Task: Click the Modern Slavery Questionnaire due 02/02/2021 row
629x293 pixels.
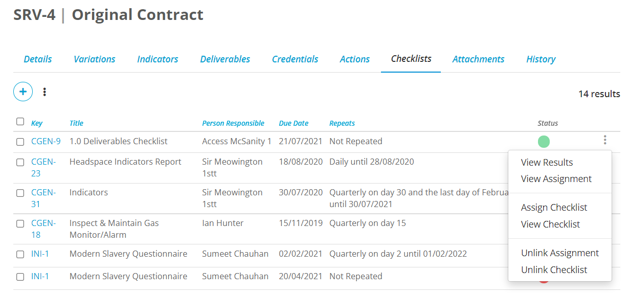Action: tap(128, 254)
